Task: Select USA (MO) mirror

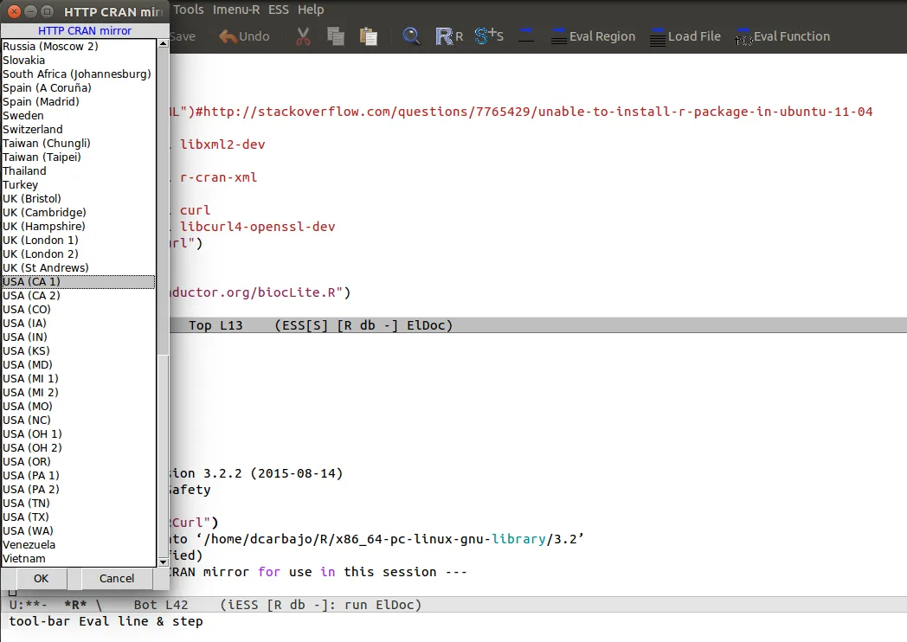Action: 79,407
